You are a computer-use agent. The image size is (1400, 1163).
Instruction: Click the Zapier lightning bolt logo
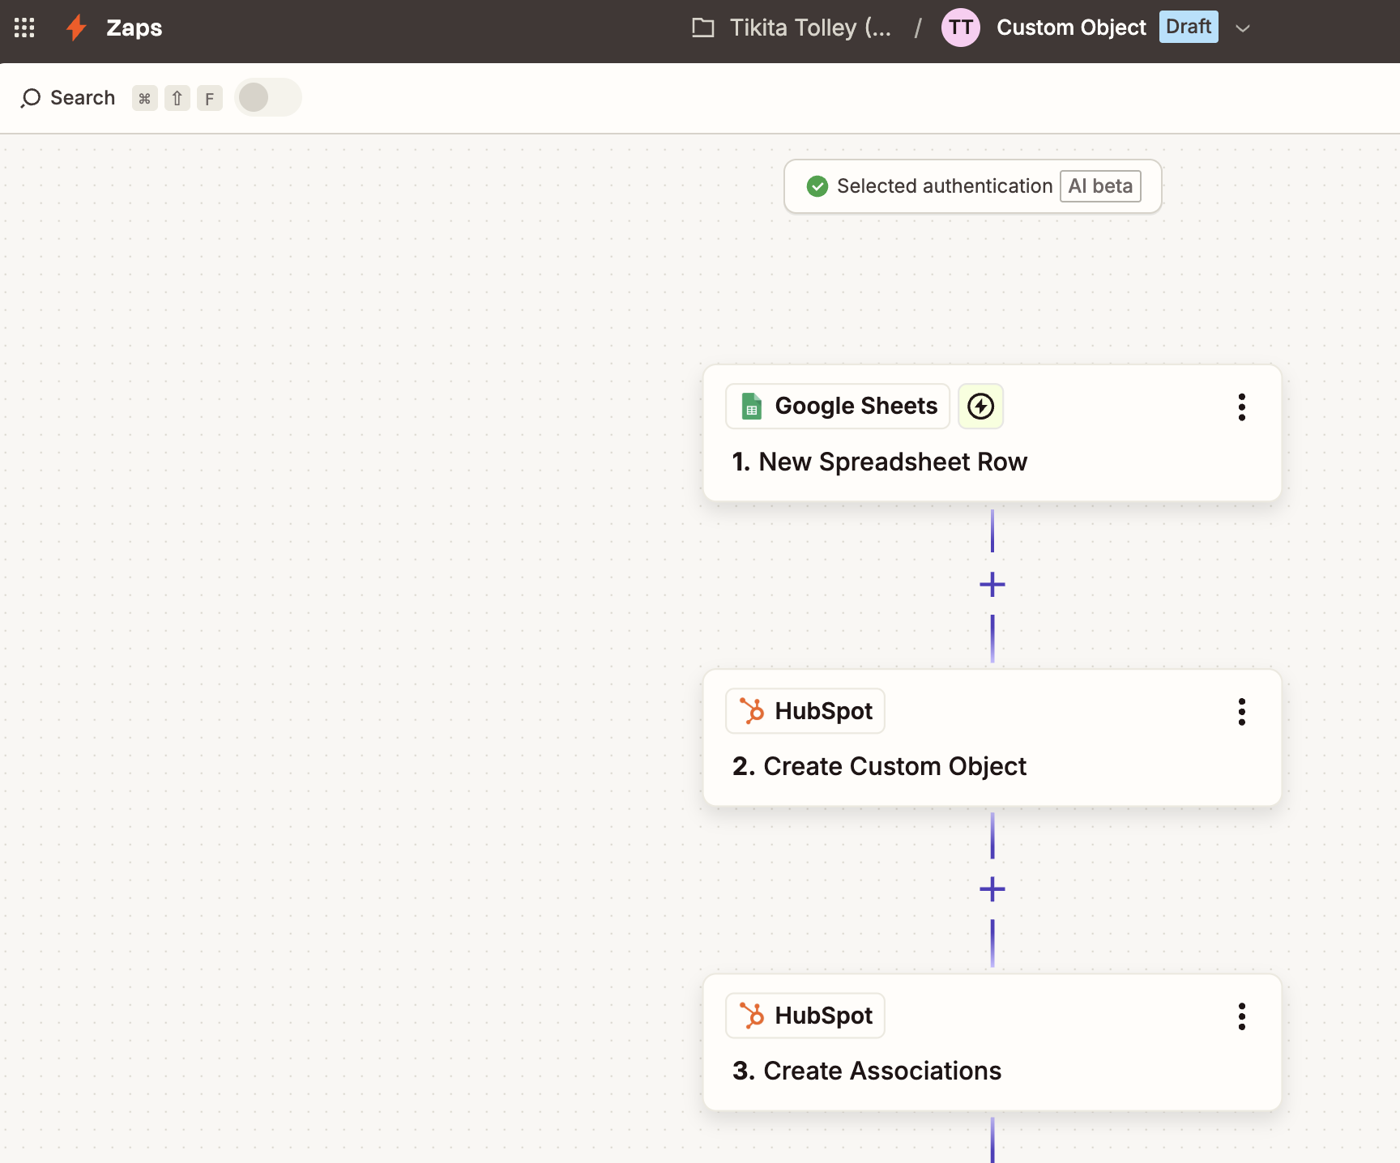[x=76, y=28]
